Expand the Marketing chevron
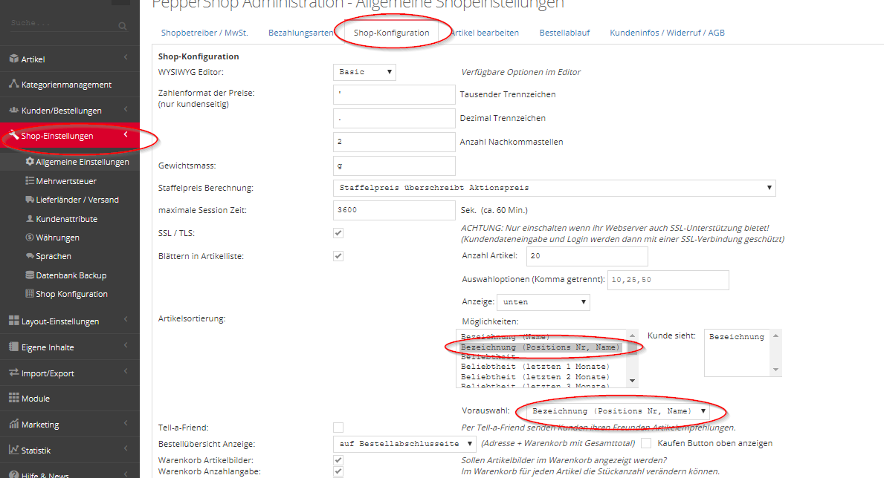This screenshot has width=884, height=478. pos(126,423)
